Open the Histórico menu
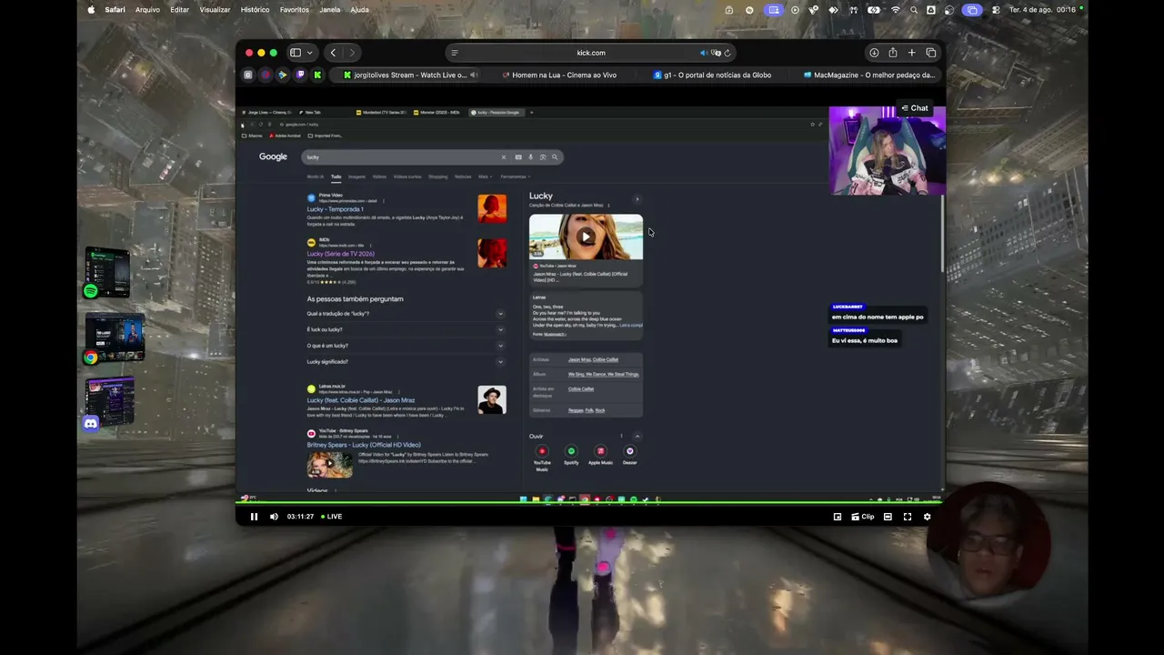 point(255,10)
